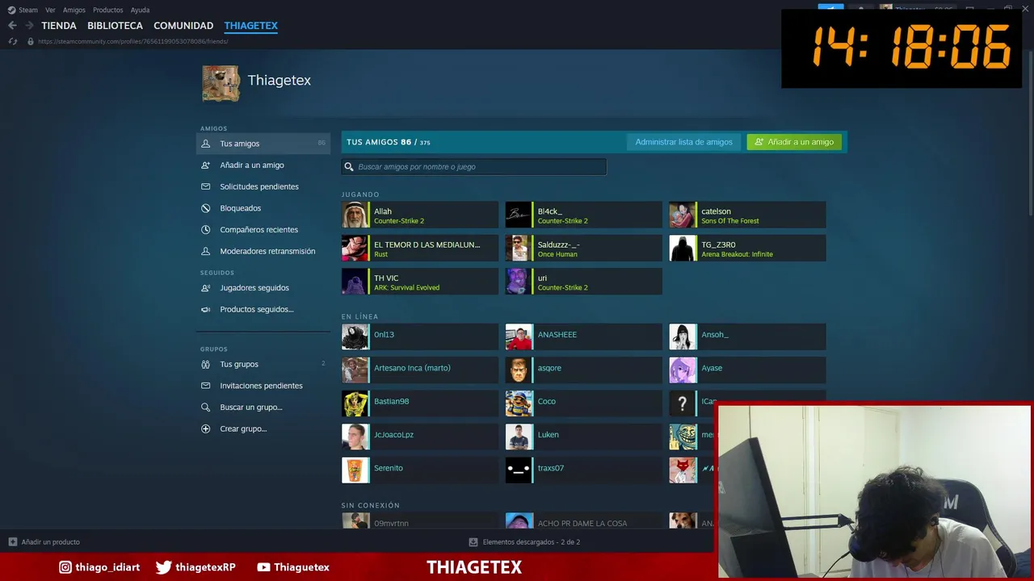Viewport: 1034px width, 581px height.
Task: Click the Jugadores seguidos icon
Action: (205, 287)
